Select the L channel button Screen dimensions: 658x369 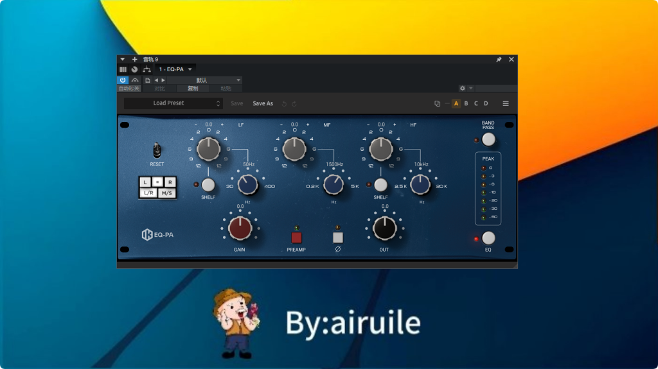pos(145,182)
